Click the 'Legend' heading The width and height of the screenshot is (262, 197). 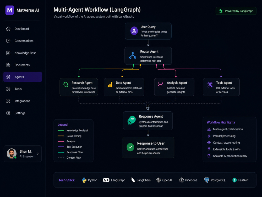(x=63, y=125)
